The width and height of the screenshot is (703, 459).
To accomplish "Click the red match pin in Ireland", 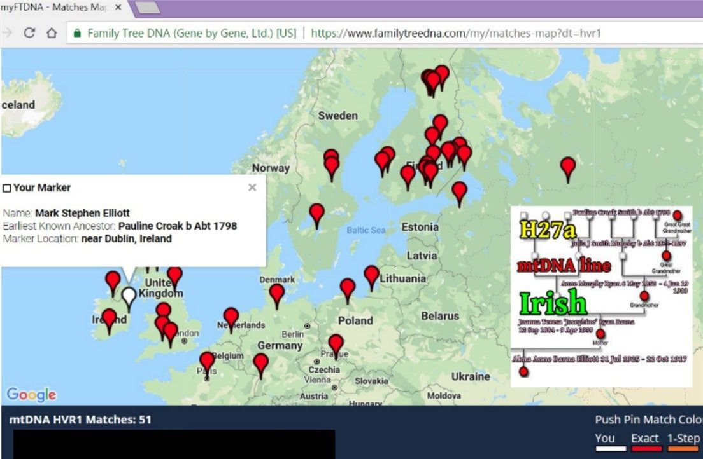I will (x=110, y=319).
